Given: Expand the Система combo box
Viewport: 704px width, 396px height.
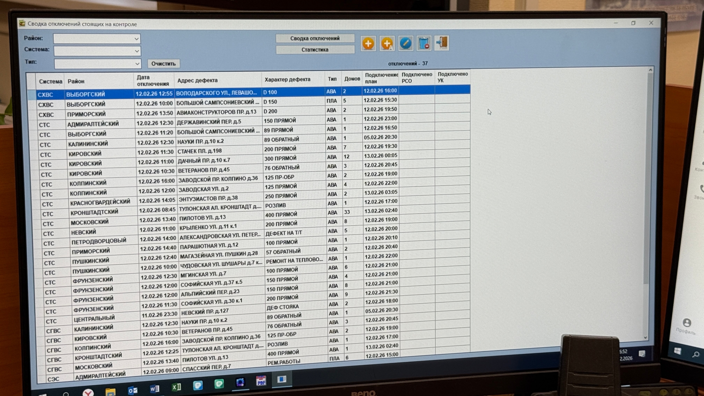Looking at the screenshot, I should (x=137, y=51).
